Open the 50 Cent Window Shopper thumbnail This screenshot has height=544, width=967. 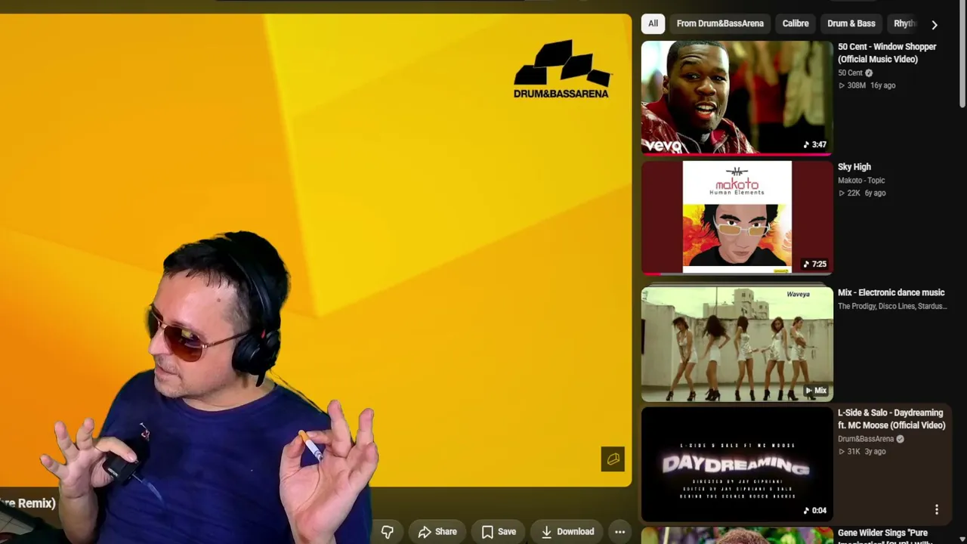click(737, 97)
